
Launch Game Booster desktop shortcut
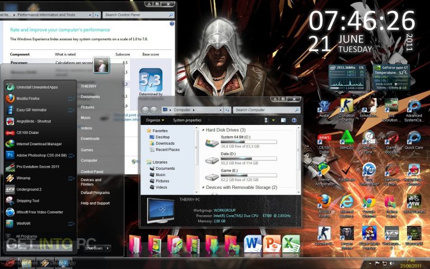coord(391,142)
